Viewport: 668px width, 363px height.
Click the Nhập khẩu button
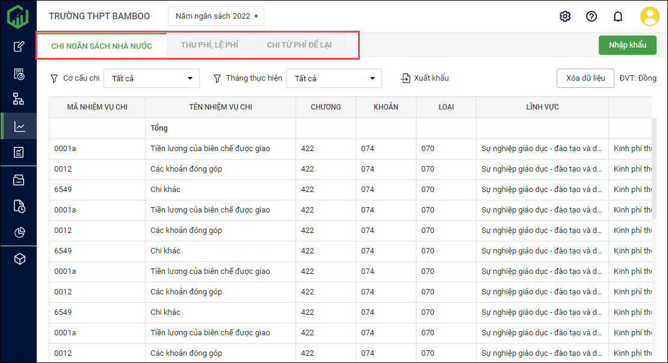point(627,45)
